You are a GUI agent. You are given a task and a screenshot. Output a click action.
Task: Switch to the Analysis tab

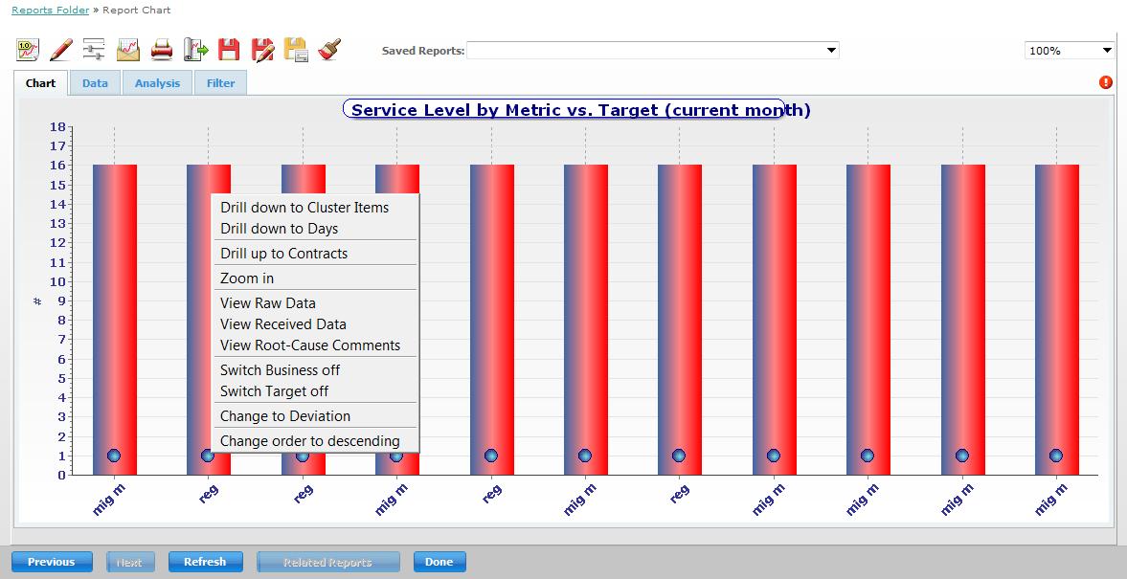point(156,83)
